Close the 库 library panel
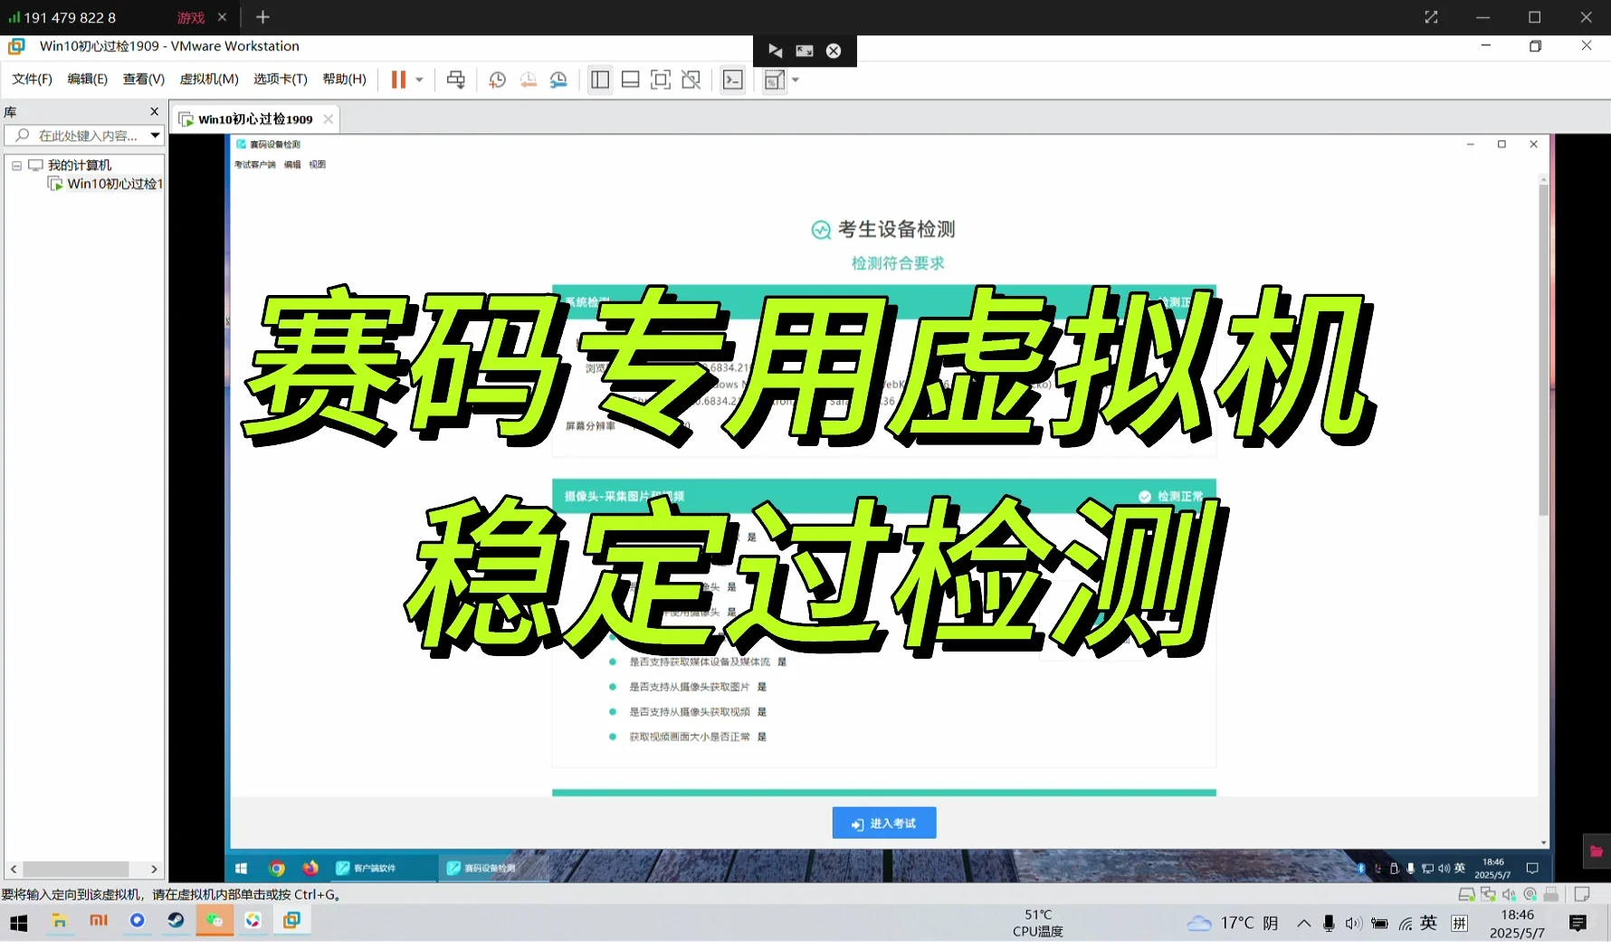 154,111
